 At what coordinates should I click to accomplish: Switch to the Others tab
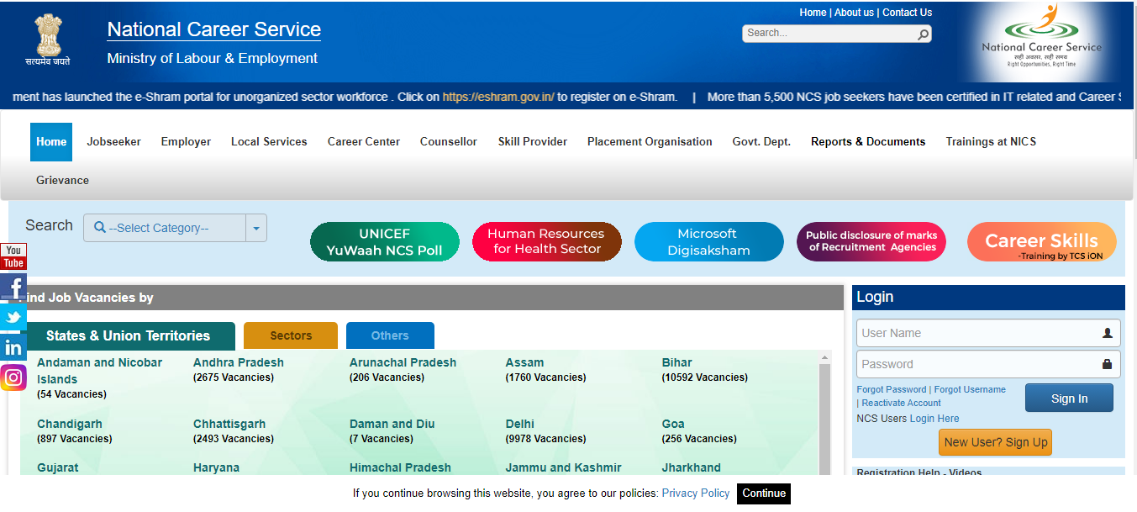tap(390, 335)
